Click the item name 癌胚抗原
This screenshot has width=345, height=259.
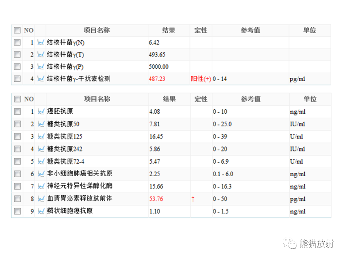(x=60, y=111)
